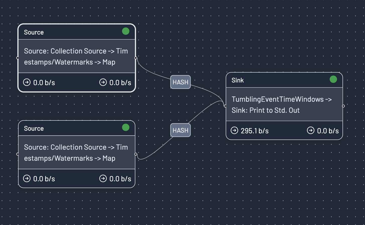Expand the lower HASH edge label
365x225 pixels.
click(180, 130)
